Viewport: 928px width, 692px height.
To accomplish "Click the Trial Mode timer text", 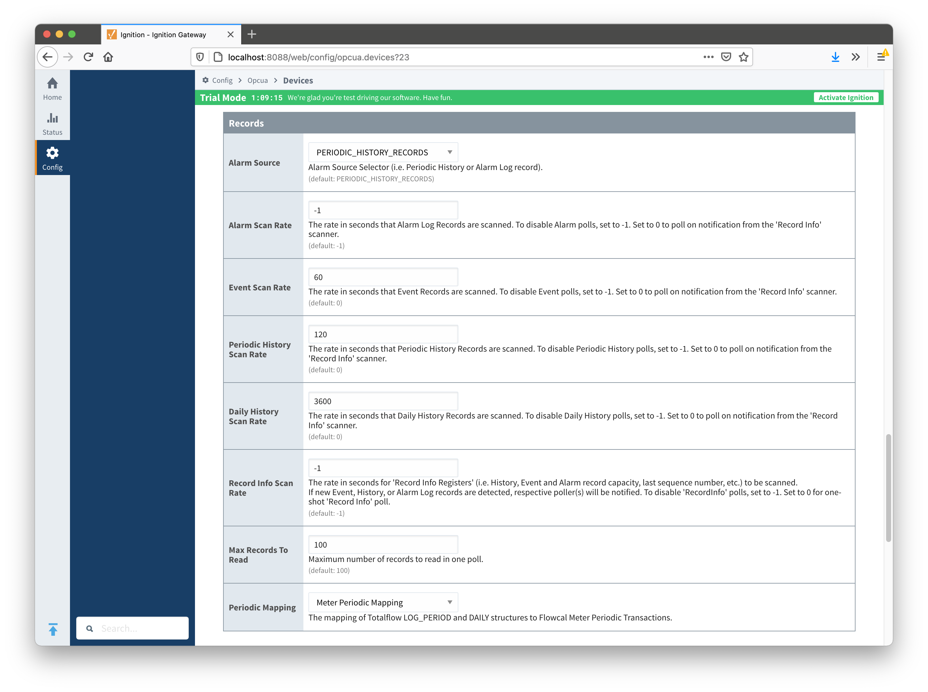I will (267, 97).
